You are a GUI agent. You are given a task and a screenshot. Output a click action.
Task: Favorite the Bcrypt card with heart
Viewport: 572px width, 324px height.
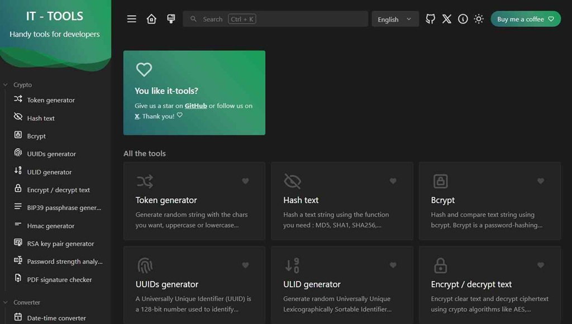[x=541, y=181]
